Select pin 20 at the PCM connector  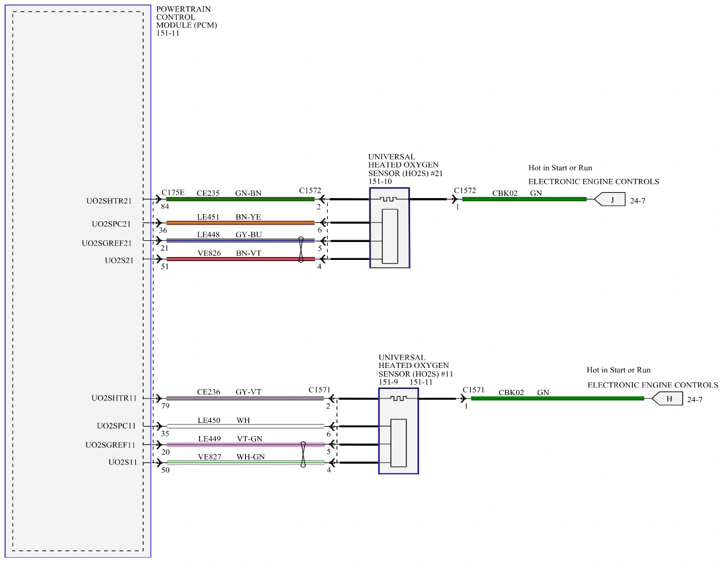[165, 452]
